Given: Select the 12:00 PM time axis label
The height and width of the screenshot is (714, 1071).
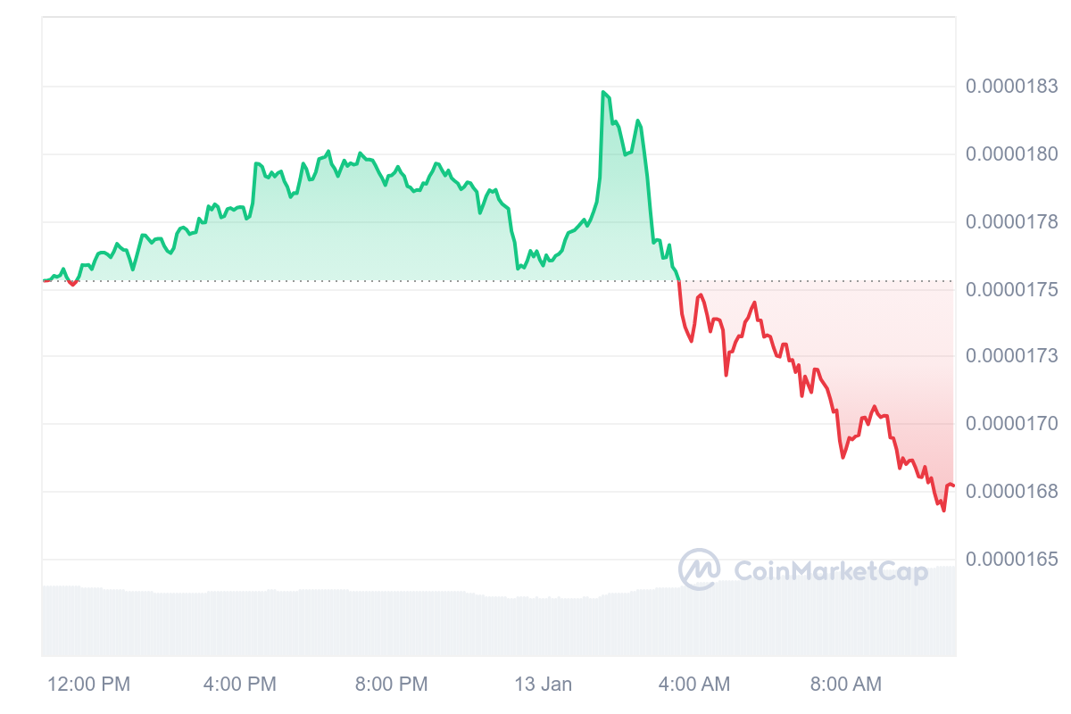Looking at the screenshot, I should coord(88,685).
